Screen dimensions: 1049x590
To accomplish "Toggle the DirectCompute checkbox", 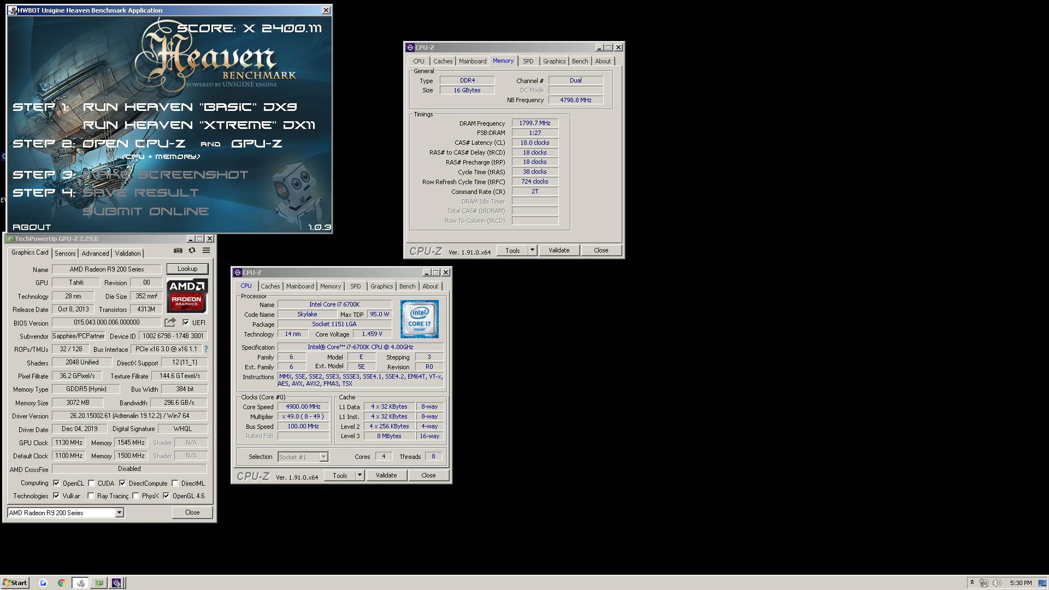I will pos(122,483).
